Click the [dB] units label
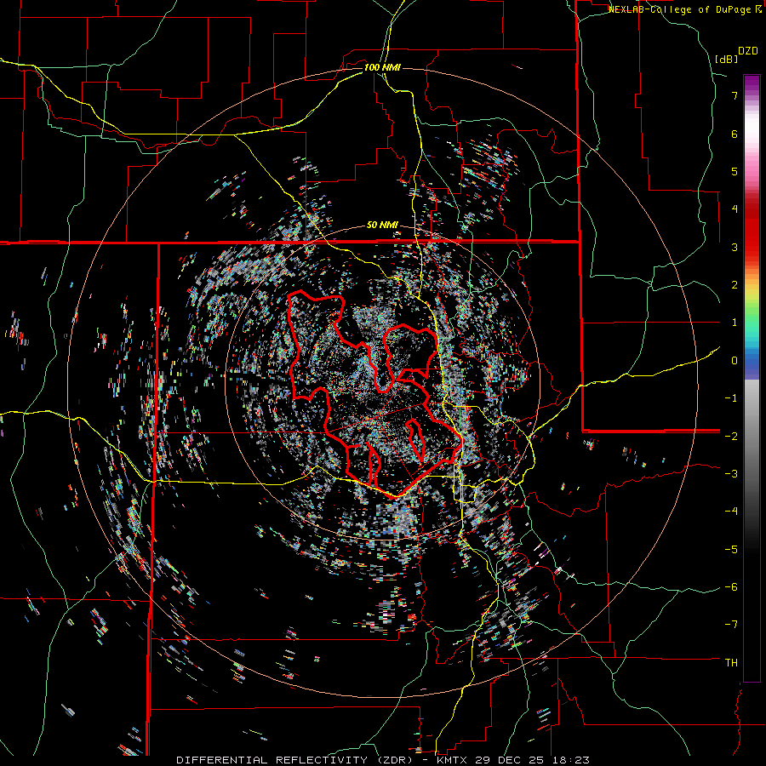The image size is (766, 766). coord(727,59)
